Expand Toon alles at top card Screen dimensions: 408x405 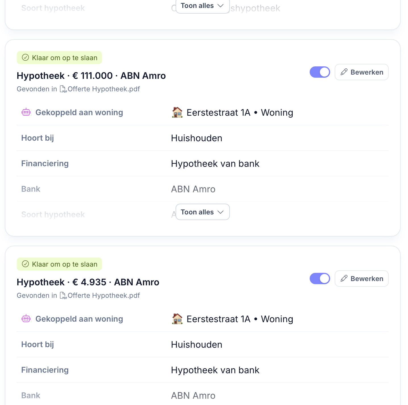pyautogui.click(x=203, y=6)
